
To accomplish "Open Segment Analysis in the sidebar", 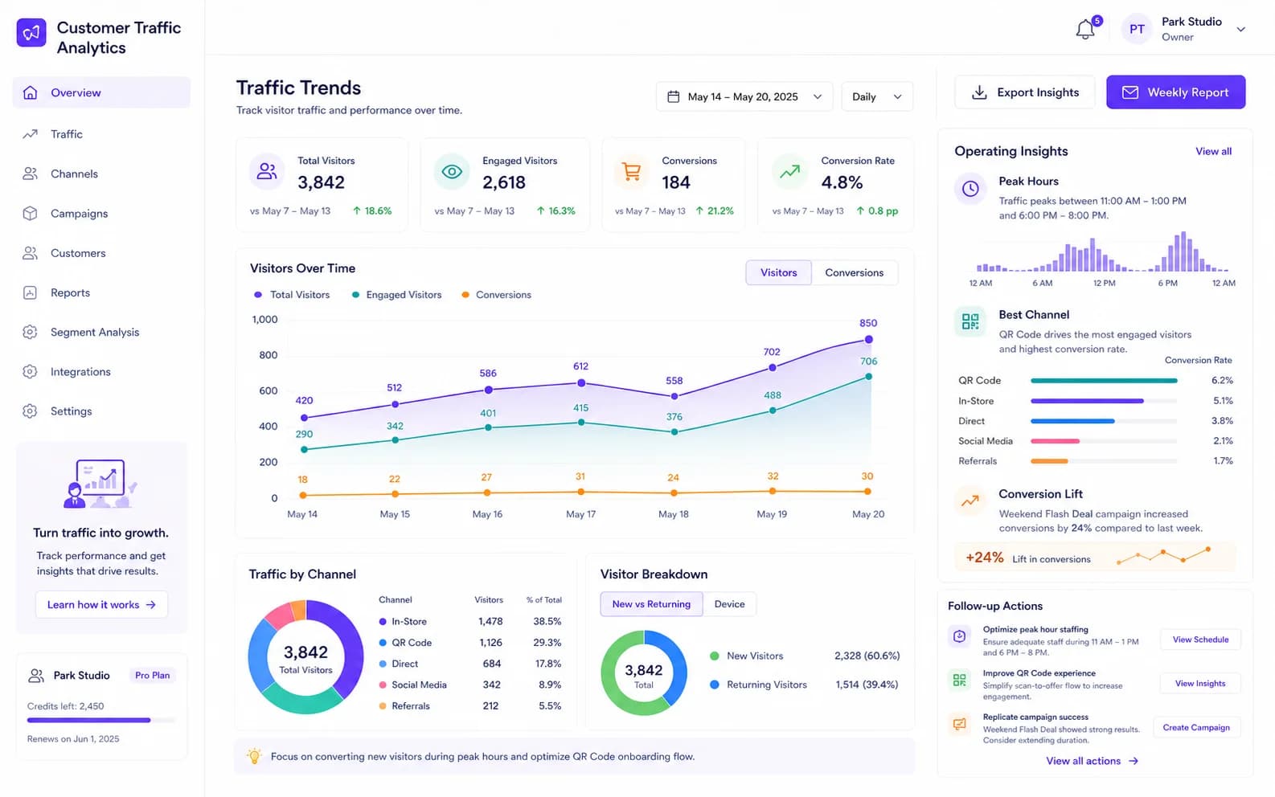I will point(101,332).
